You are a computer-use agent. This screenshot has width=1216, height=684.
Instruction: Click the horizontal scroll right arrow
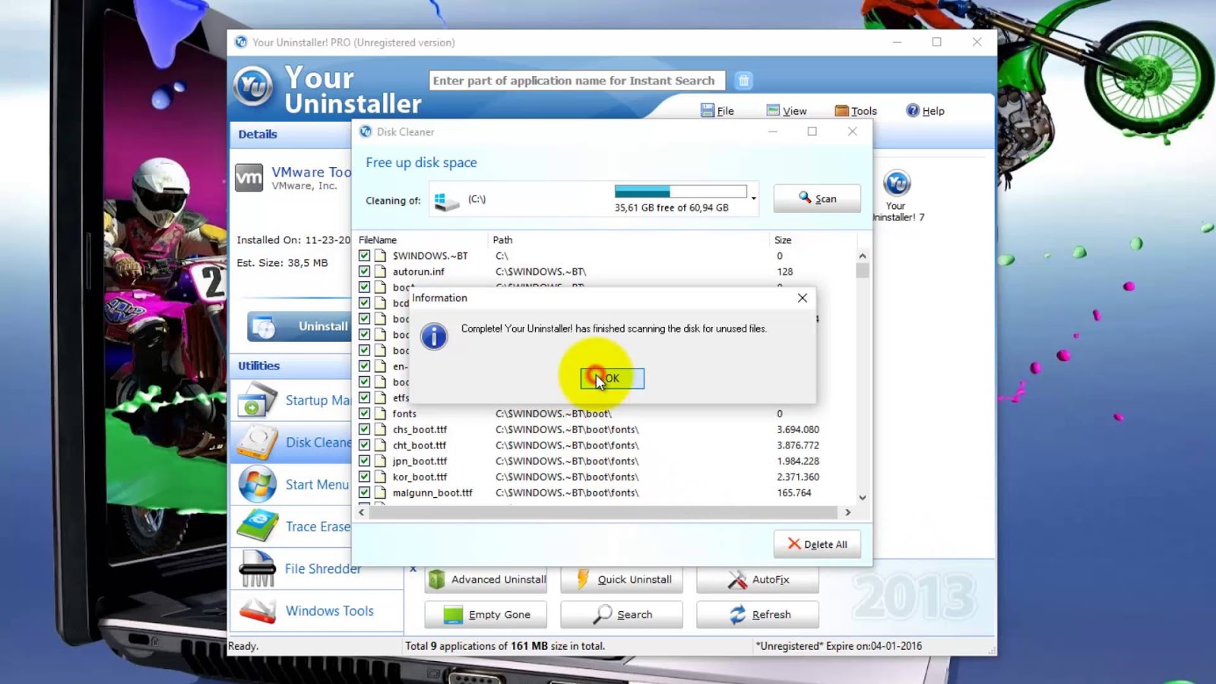click(x=848, y=512)
